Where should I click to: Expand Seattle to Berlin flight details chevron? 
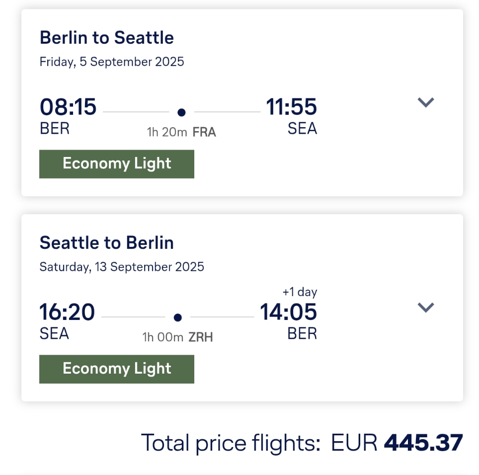[x=425, y=307]
